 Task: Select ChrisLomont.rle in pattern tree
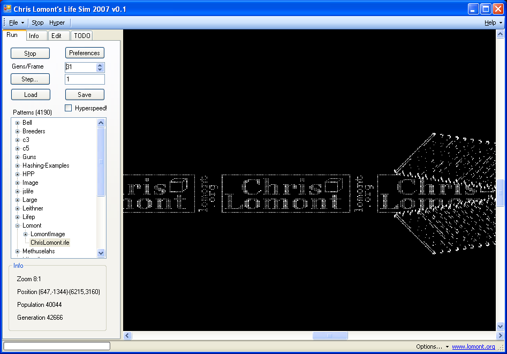click(x=50, y=243)
